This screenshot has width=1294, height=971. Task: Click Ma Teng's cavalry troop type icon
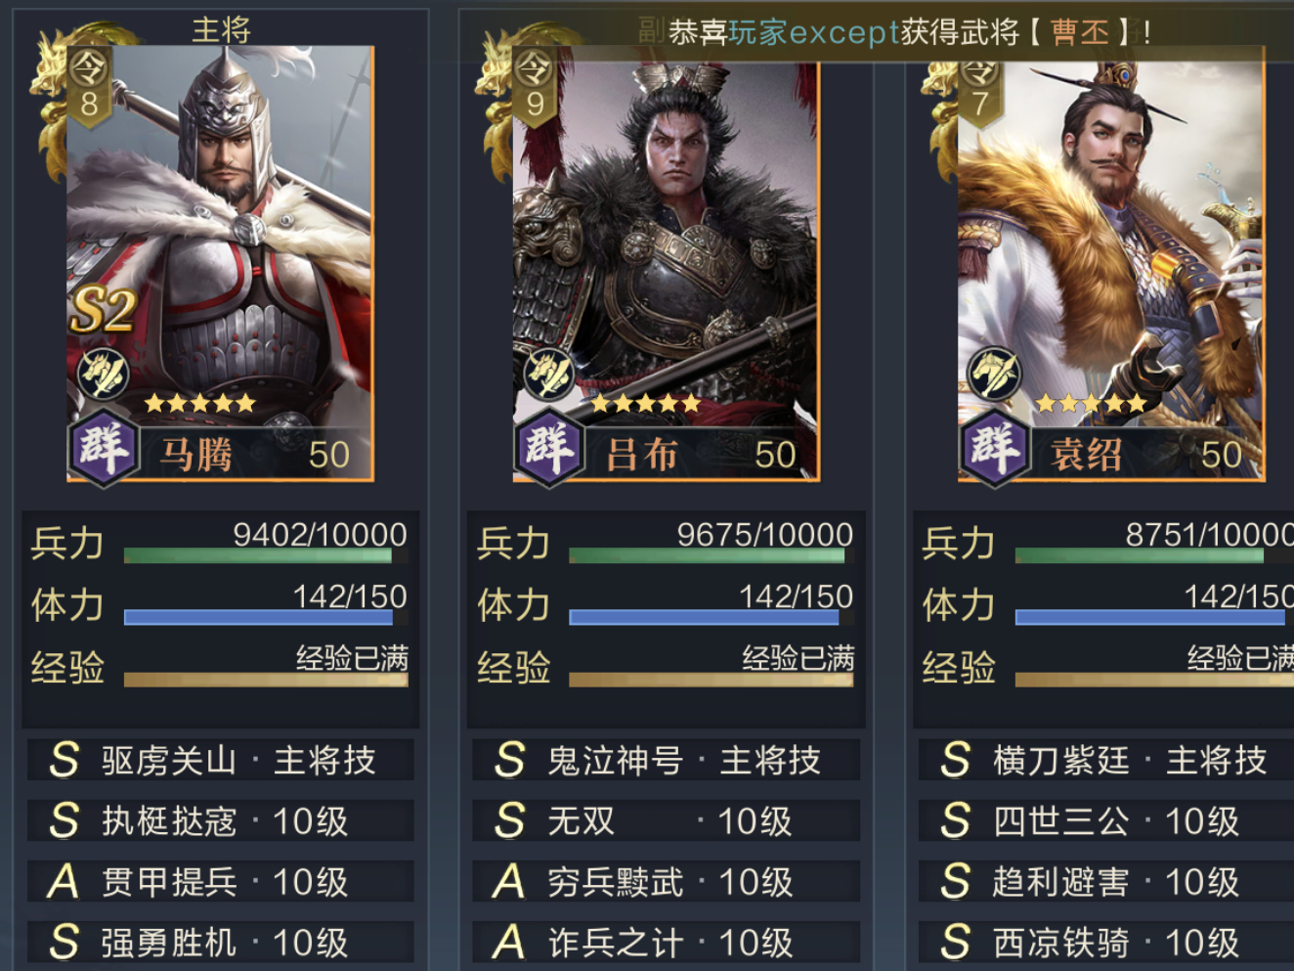(x=104, y=375)
